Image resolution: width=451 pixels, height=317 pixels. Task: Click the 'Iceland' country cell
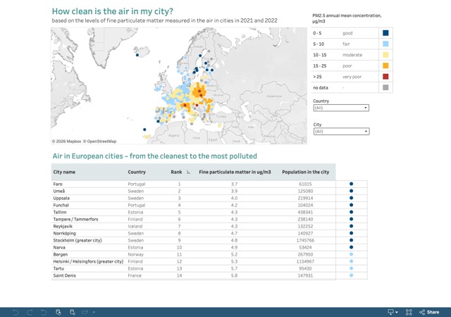pyautogui.click(x=135, y=226)
